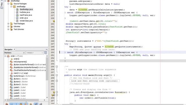Collapse the javadoc comment fold above main
Viewport: 186px width, 105px height.
click(x=57, y=66)
